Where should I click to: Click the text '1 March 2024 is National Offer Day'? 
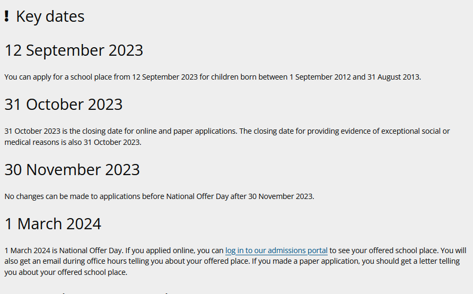(x=64, y=250)
